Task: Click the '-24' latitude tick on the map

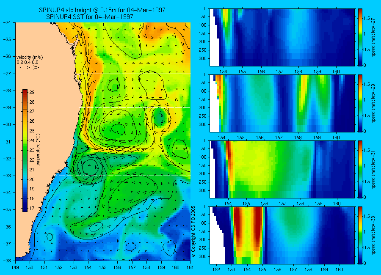Action: click(x=7, y=22)
